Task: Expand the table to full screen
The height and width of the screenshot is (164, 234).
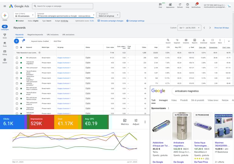Action: click(x=212, y=41)
